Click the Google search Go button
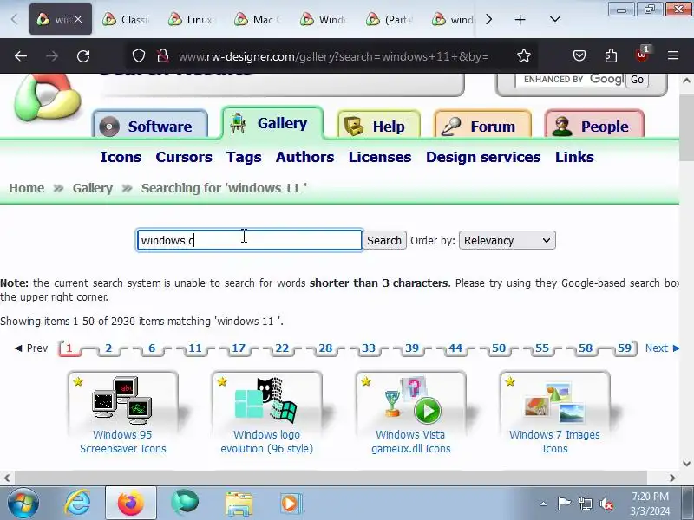 coord(637,80)
